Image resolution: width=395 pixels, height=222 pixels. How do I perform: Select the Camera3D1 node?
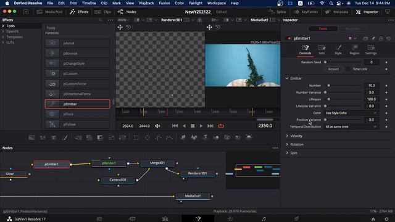point(118,180)
